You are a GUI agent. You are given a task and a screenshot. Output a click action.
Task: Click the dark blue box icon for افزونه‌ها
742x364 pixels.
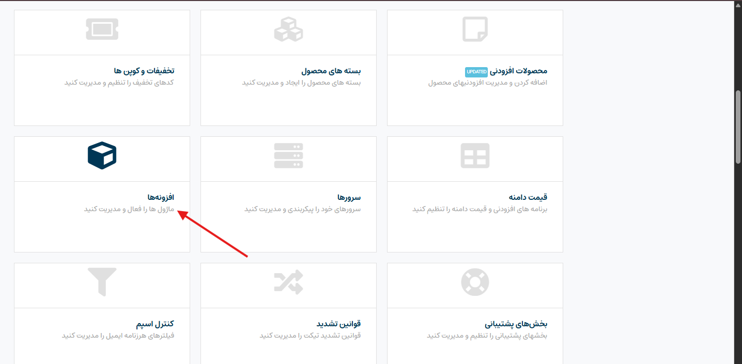pos(102,155)
